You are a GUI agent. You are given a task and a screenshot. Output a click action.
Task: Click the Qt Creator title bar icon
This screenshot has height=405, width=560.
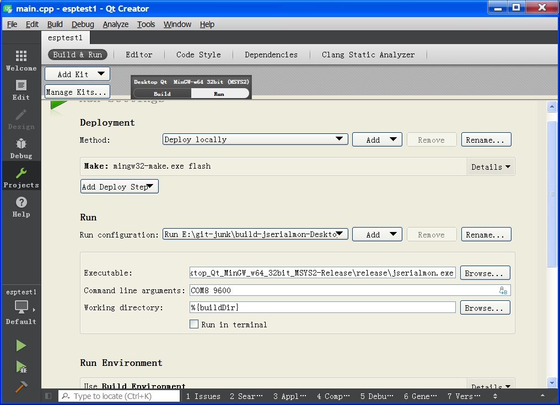click(x=8, y=9)
